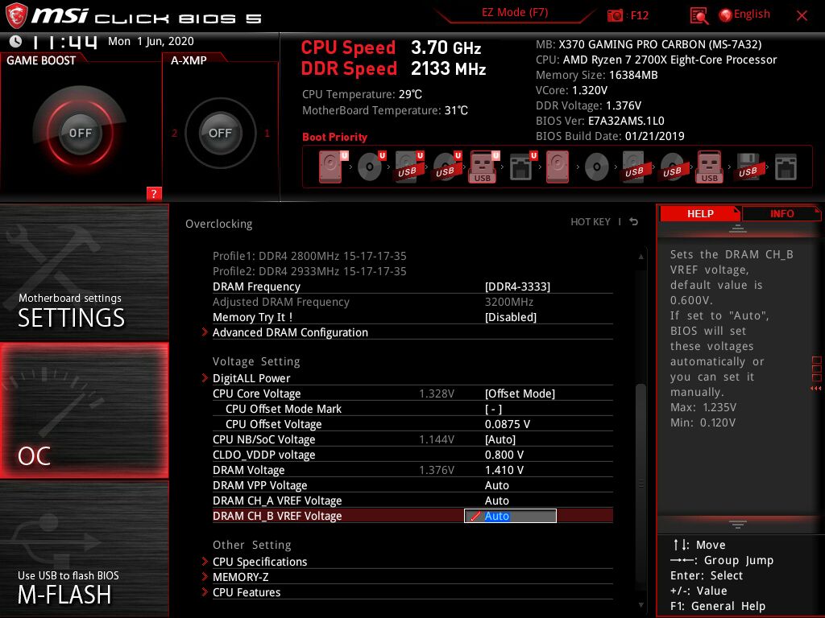Open the BIOS search magnifier icon
Screen dimensions: 825x618
(699, 16)
